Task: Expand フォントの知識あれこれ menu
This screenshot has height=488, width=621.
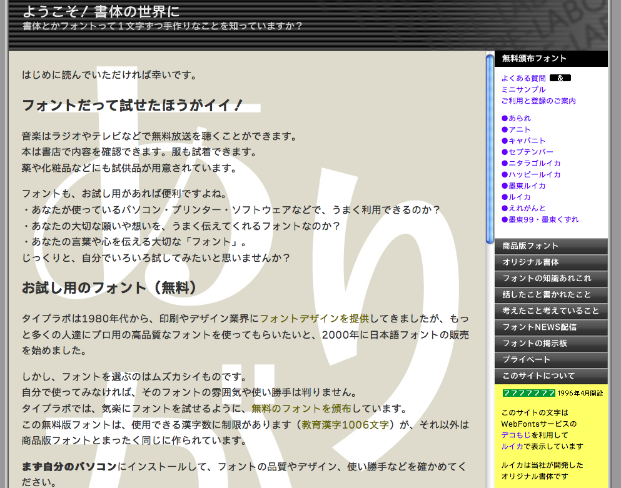Action: pos(551,279)
